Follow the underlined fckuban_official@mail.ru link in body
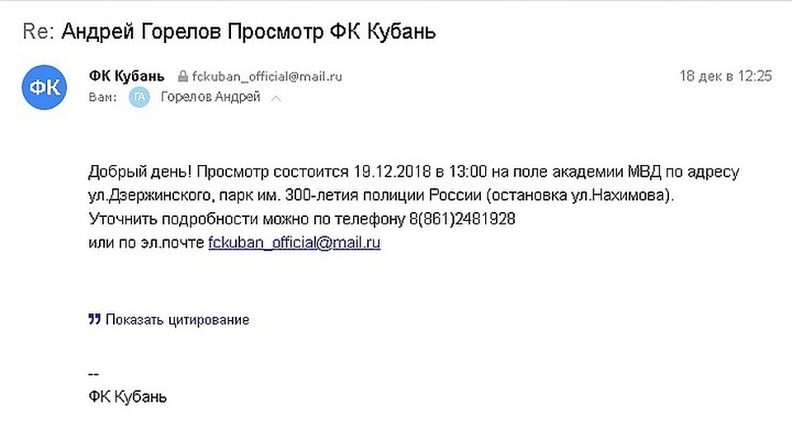Viewport: 792px width, 429px height. [x=294, y=243]
